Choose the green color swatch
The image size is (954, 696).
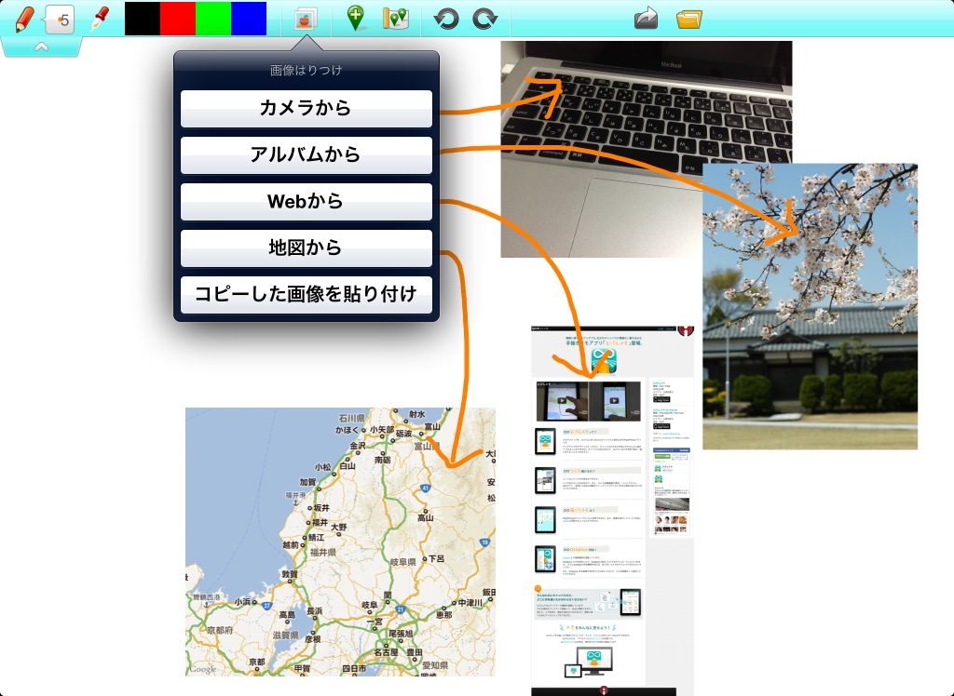pos(212,19)
